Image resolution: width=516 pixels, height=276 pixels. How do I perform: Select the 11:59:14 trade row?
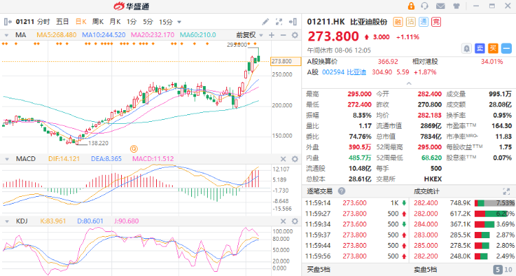tap(356, 203)
